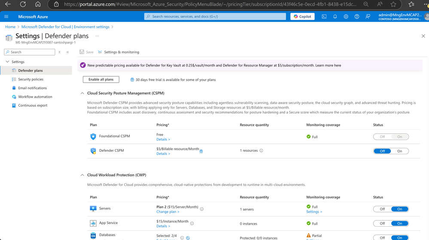
Task: Open the Copilot button
Action: click(302, 16)
